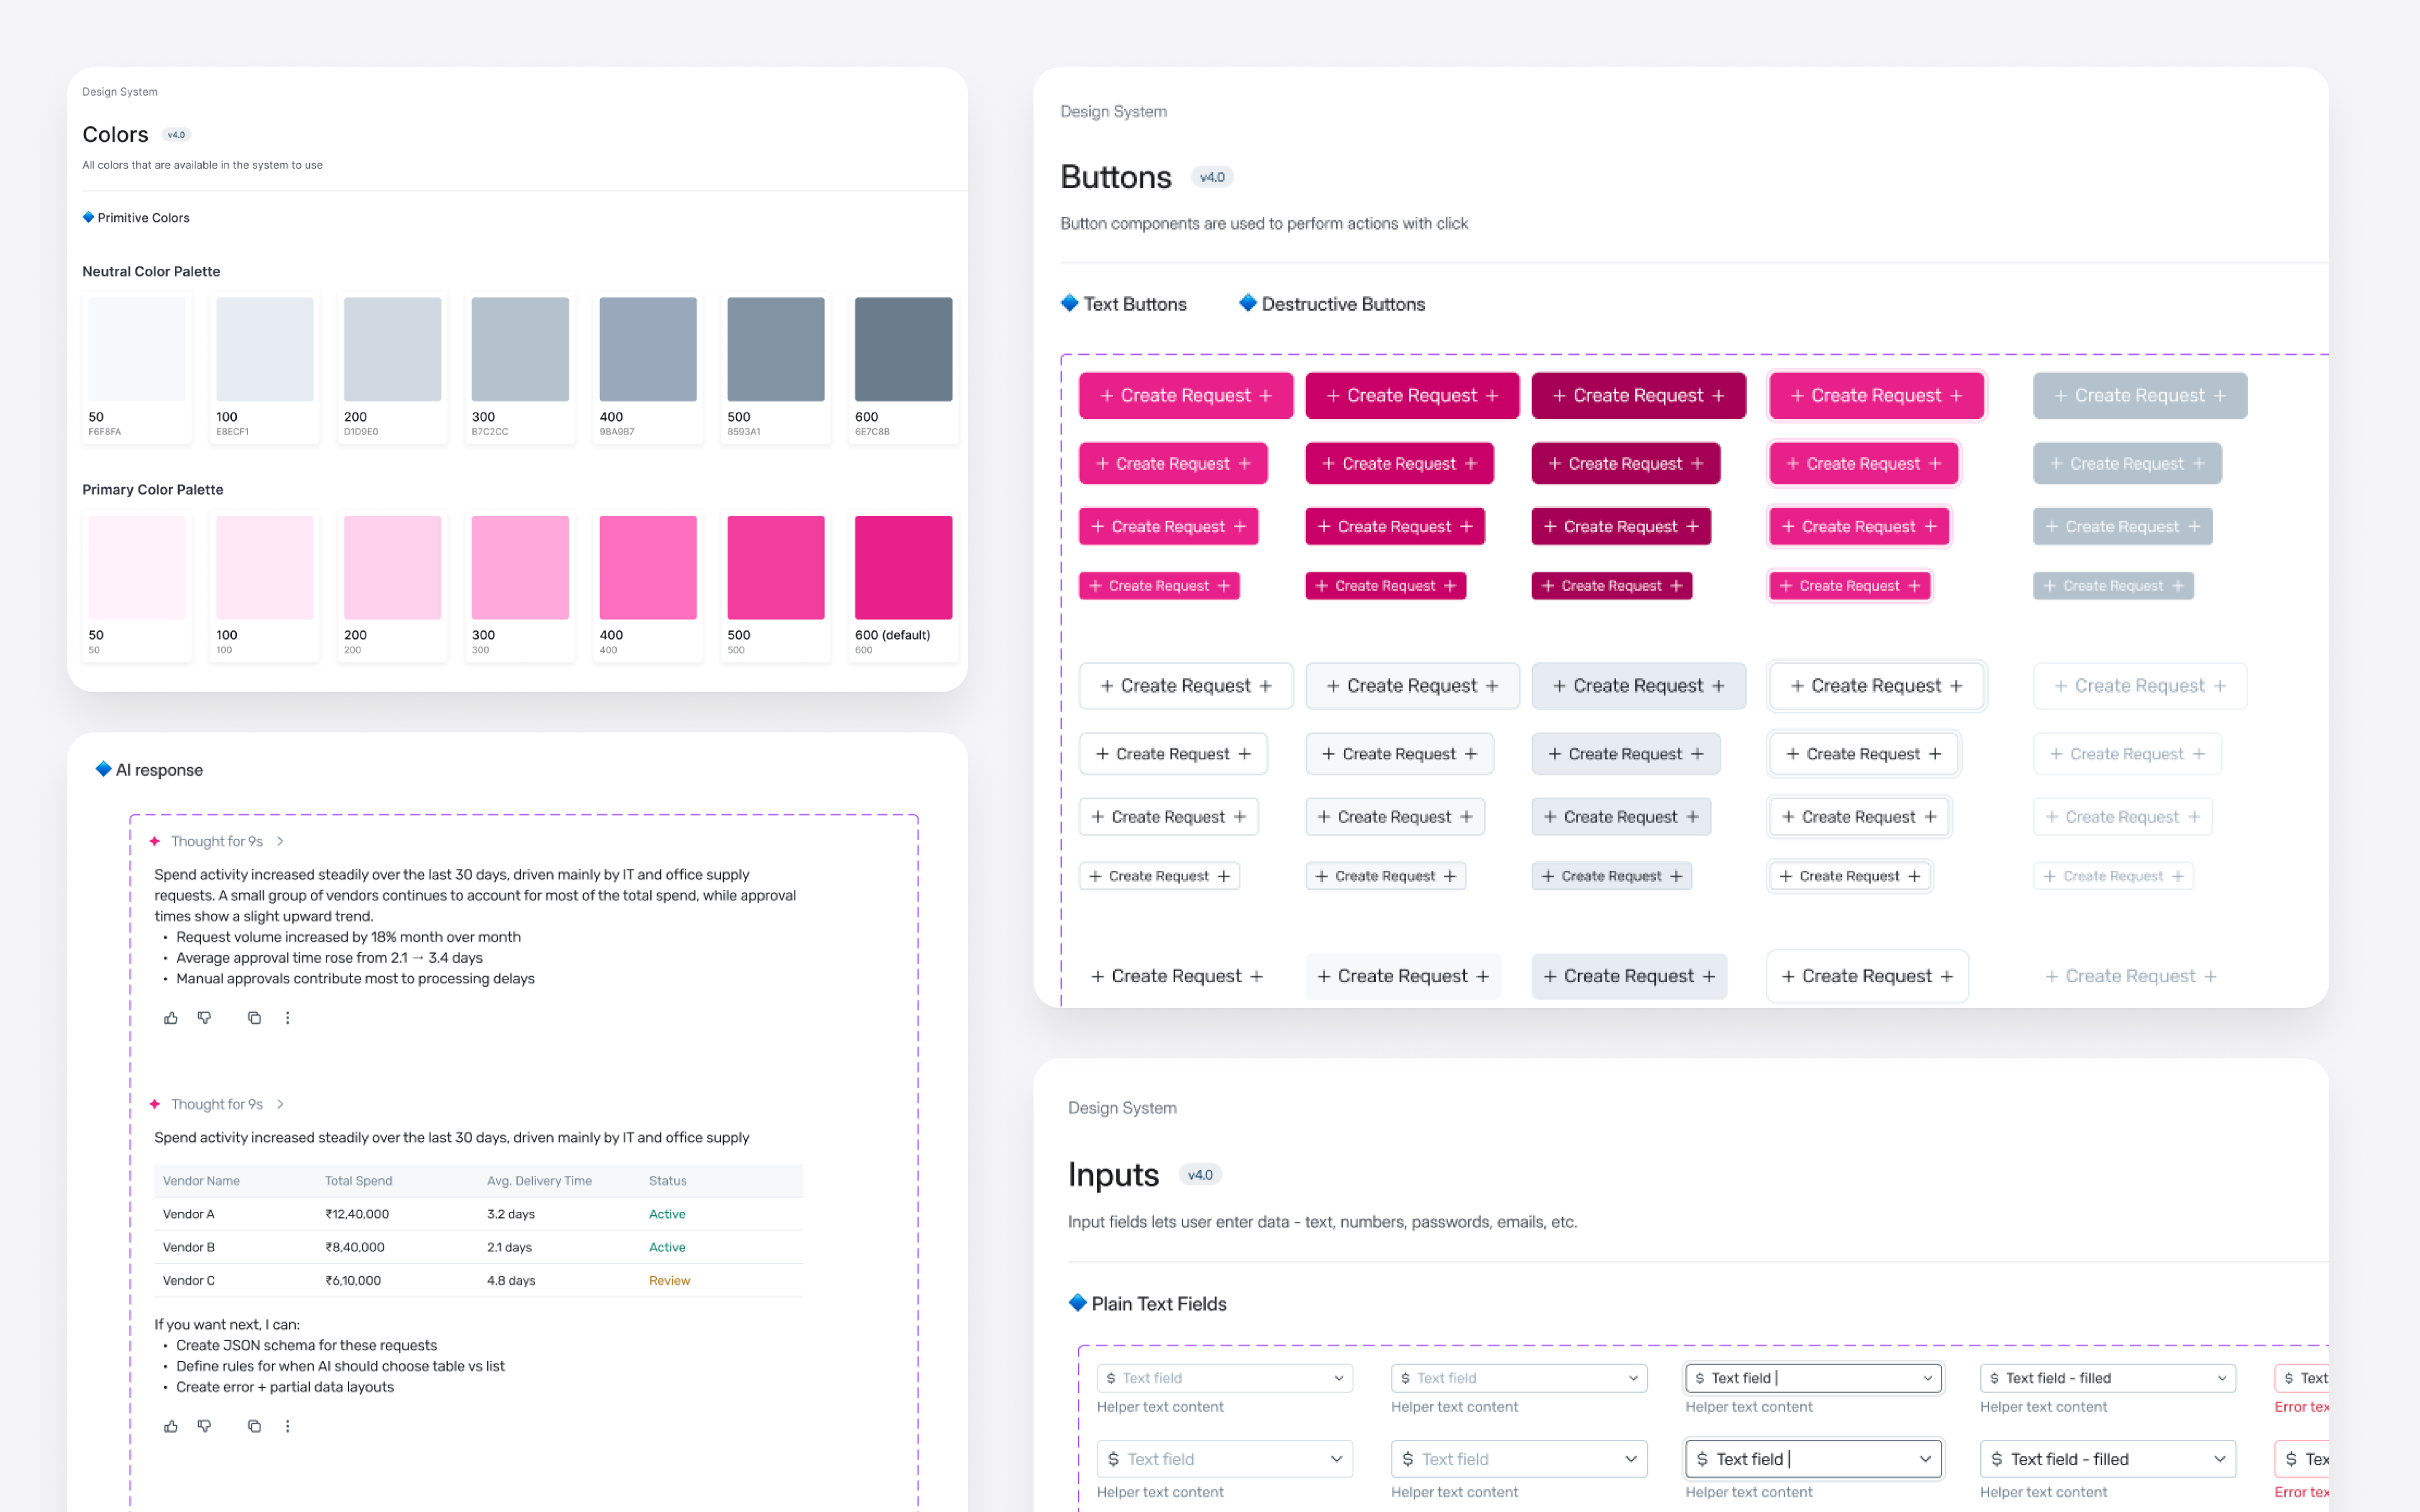
Task: Pick the Neutral 200 swatch D1D9E0
Action: click(x=392, y=349)
